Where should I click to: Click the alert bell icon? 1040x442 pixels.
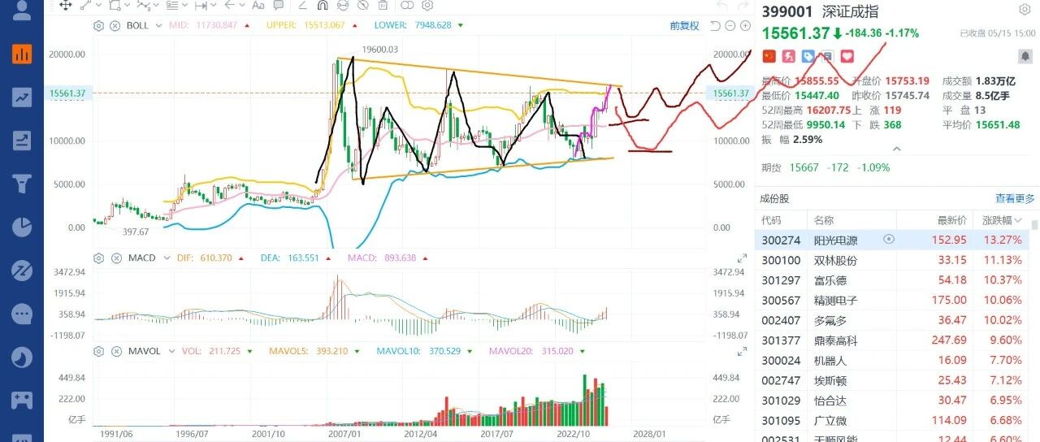click(x=1025, y=56)
